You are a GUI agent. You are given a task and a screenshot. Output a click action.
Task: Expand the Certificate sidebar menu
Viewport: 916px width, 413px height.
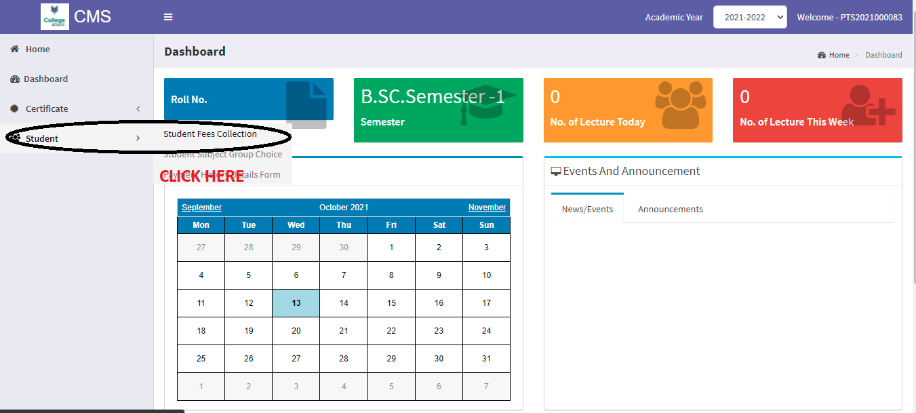pyautogui.click(x=138, y=109)
